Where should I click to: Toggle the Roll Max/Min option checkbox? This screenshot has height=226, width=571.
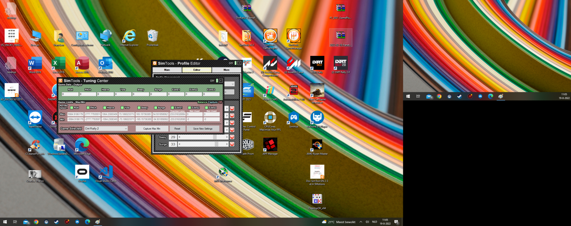pos(72,107)
